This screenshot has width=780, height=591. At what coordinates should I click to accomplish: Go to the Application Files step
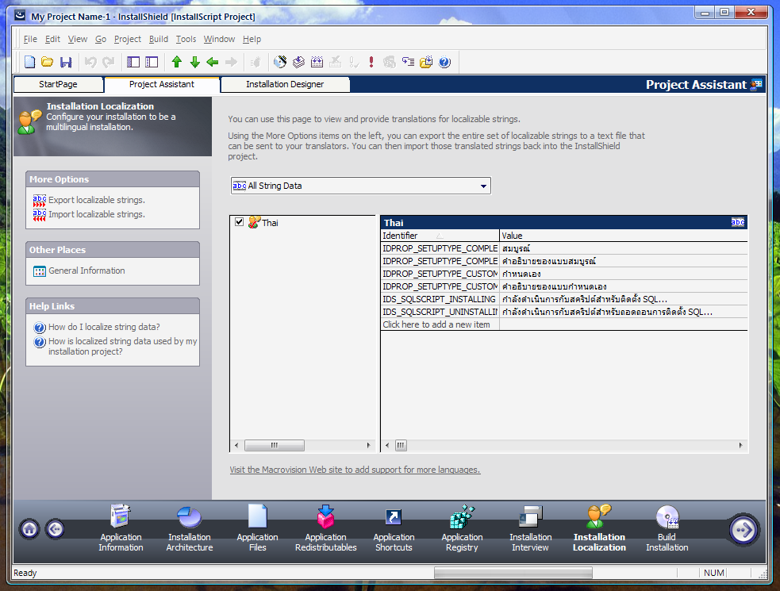tap(257, 529)
